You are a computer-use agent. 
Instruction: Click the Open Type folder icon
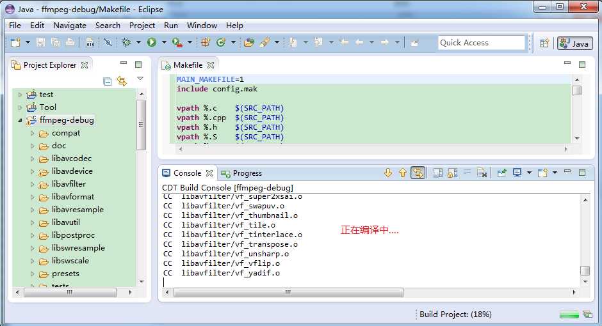[249, 42]
